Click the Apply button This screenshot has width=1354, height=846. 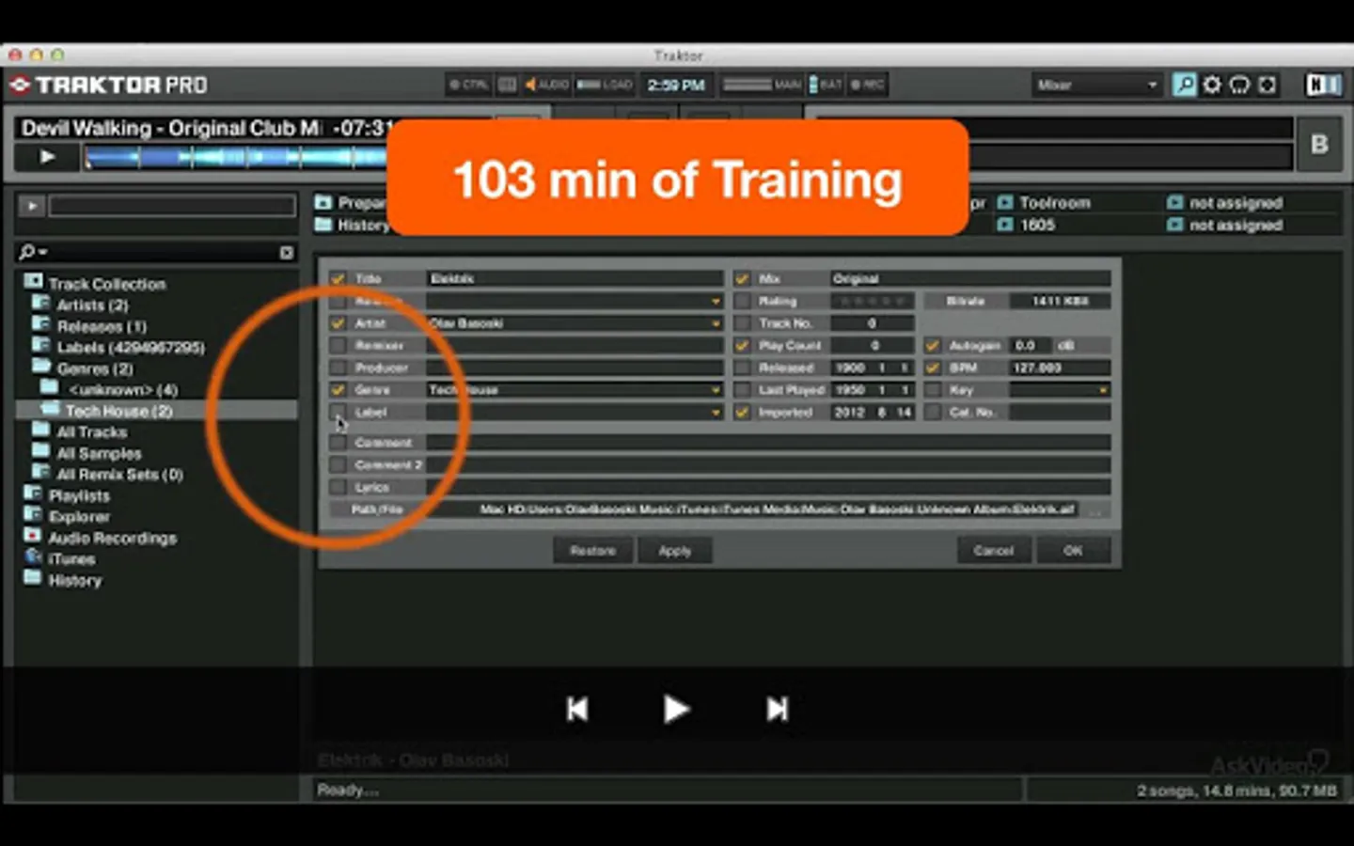pos(674,551)
